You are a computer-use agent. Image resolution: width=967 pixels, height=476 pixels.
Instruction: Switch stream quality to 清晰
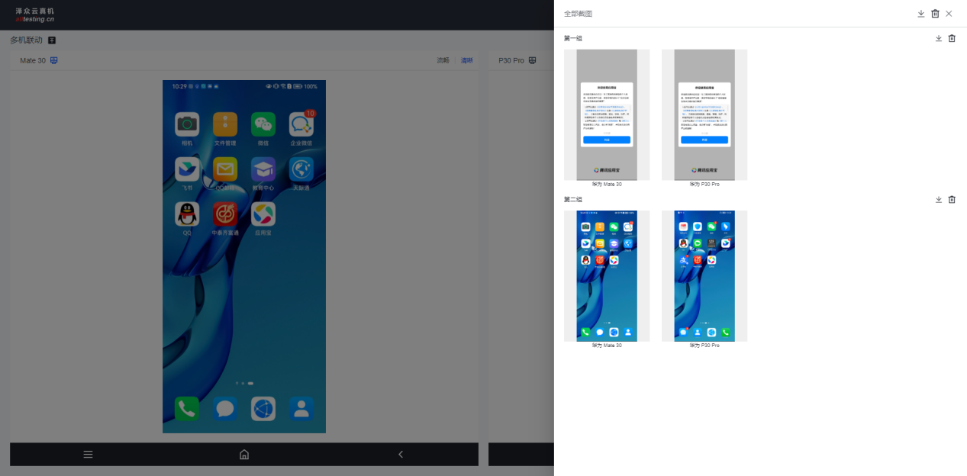point(466,60)
